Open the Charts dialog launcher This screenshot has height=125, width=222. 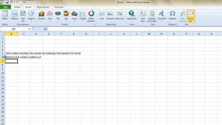click(95, 25)
